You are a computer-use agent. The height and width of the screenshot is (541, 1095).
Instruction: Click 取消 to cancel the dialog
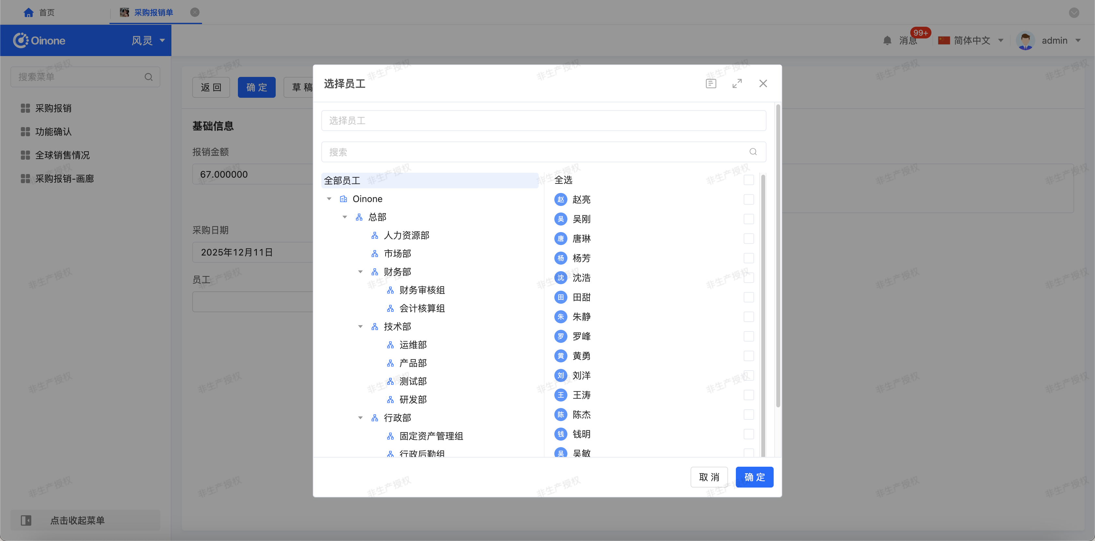709,477
